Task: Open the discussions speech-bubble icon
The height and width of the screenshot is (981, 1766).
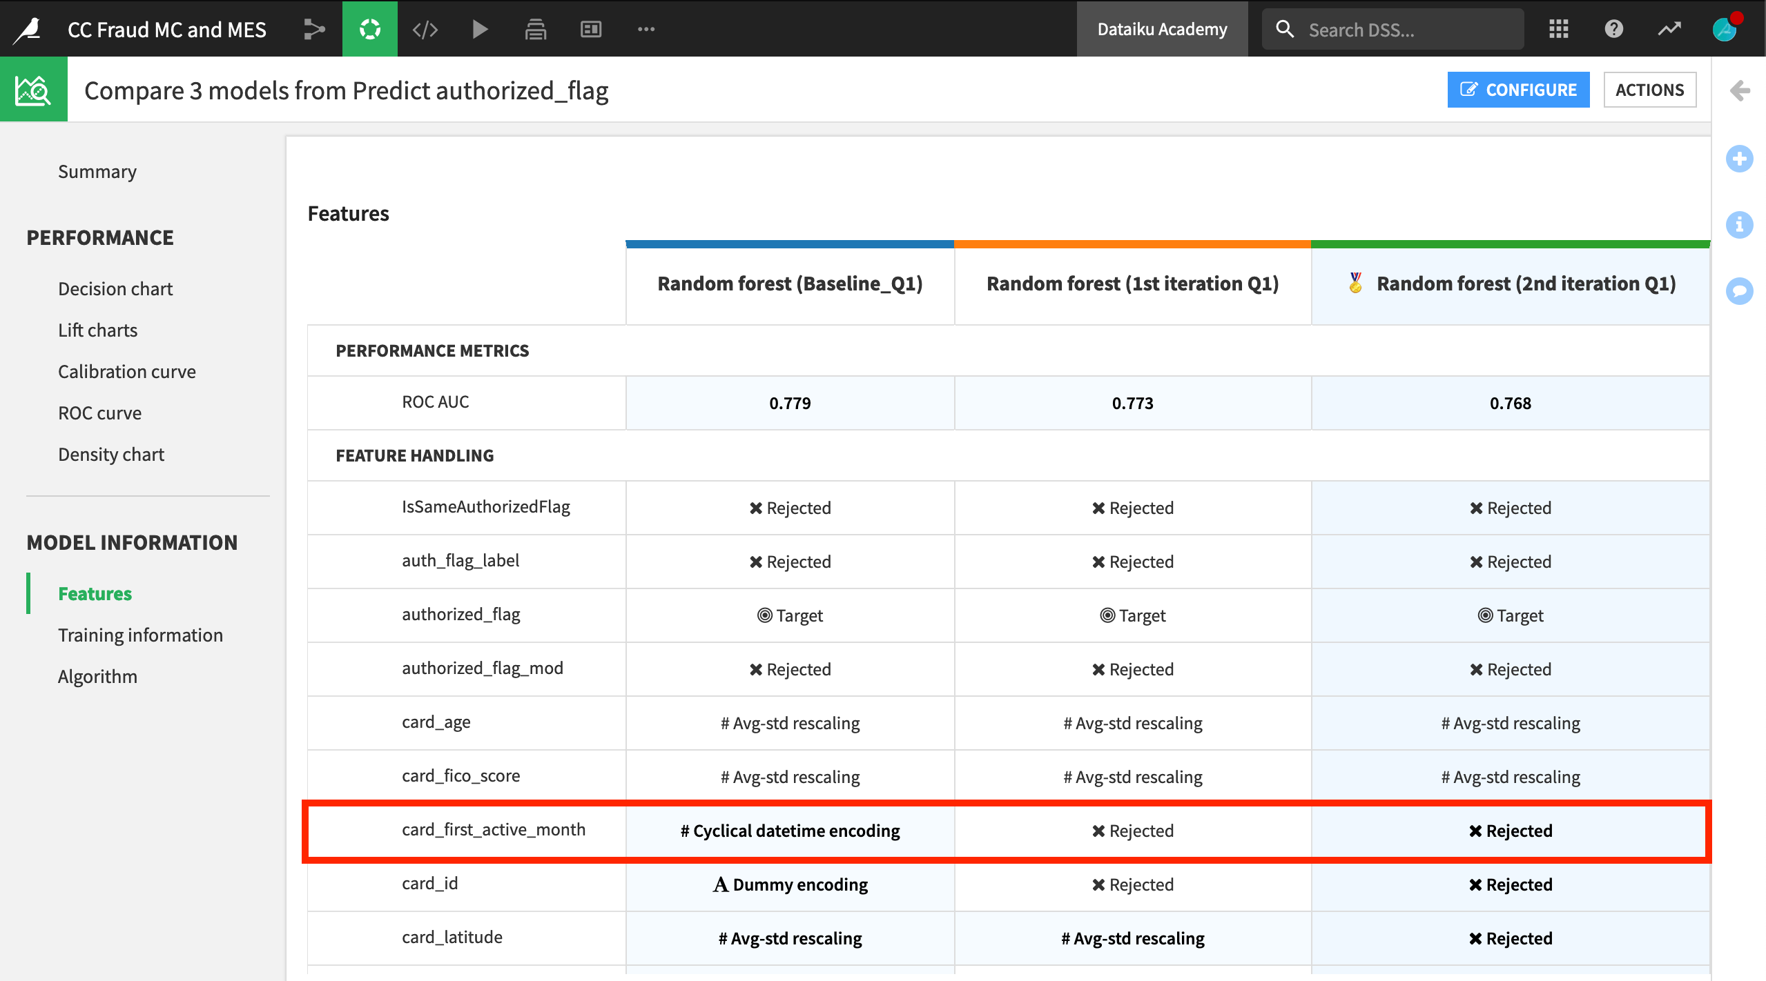Action: [1741, 291]
